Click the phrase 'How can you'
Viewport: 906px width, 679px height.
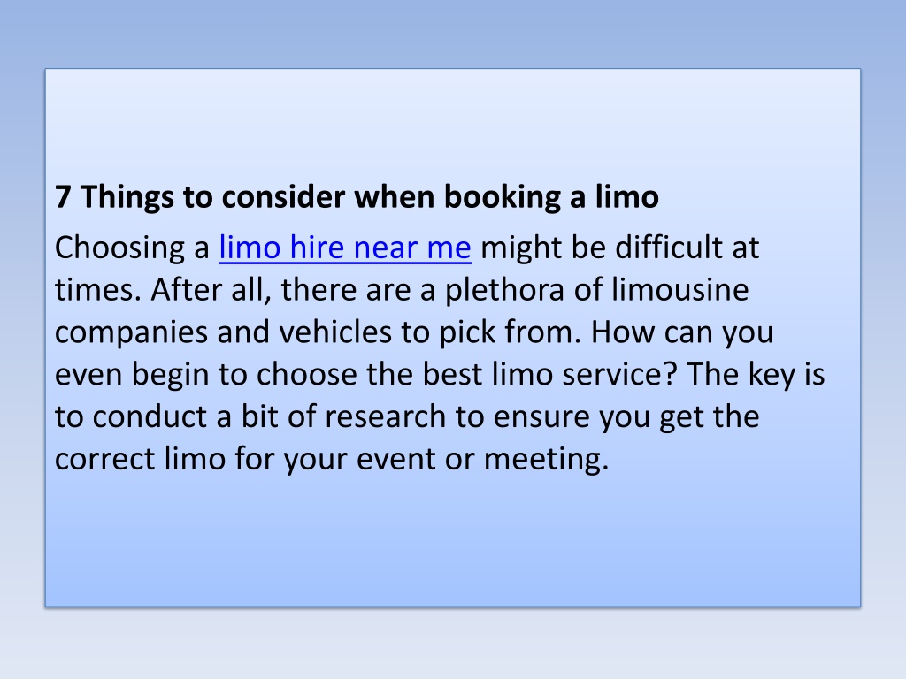tap(682, 333)
